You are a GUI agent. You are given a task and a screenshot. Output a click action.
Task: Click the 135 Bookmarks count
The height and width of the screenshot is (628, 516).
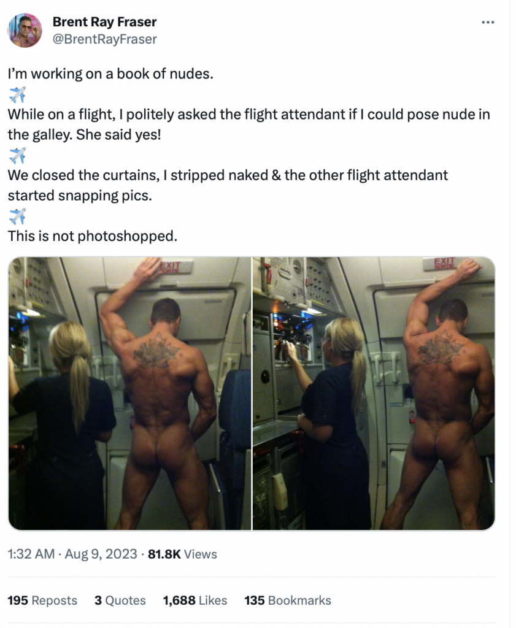[x=288, y=600]
